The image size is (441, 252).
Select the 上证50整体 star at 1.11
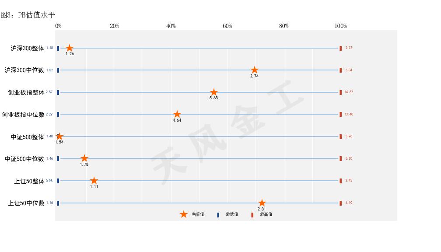click(x=94, y=181)
